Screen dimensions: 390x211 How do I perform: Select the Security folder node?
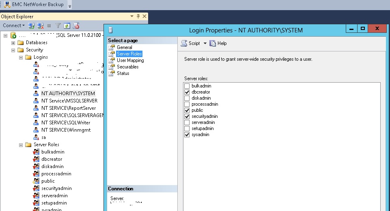(x=34, y=50)
